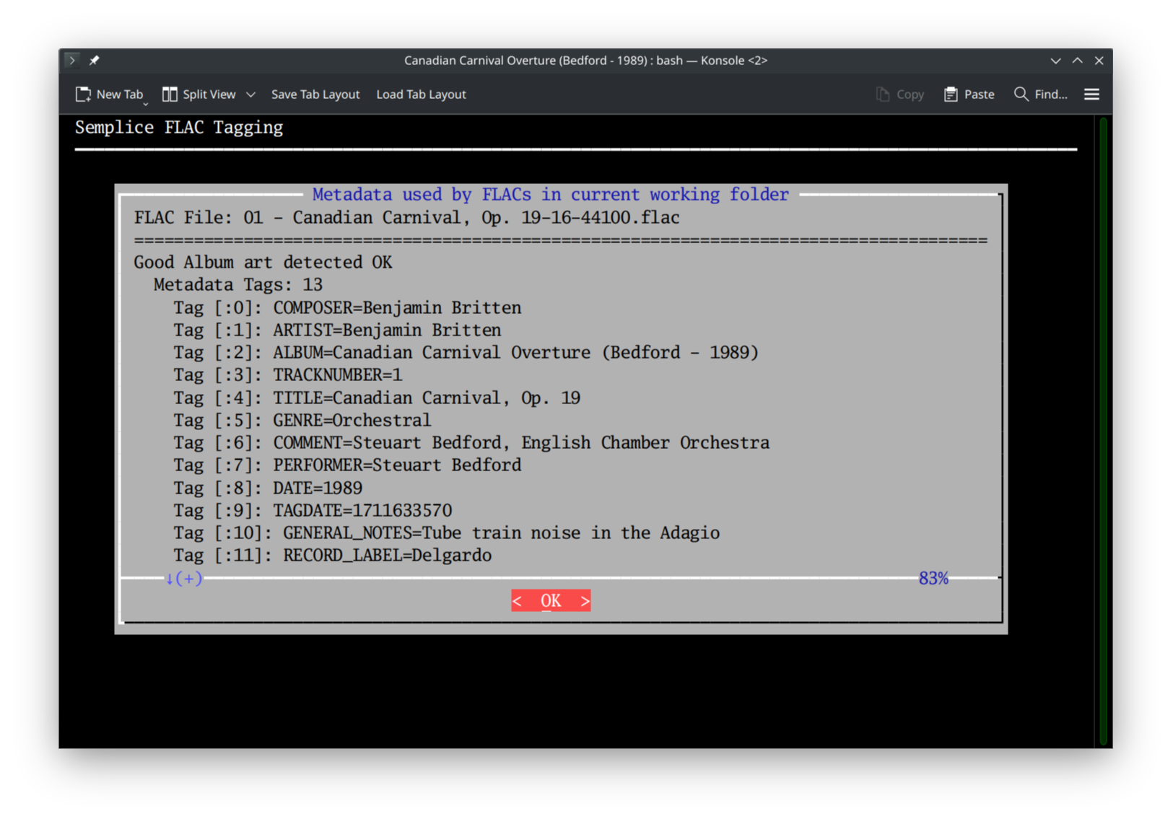The height and width of the screenshot is (819, 1173).
Task: Activate Split View toggle for the terminal
Action: pos(201,94)
